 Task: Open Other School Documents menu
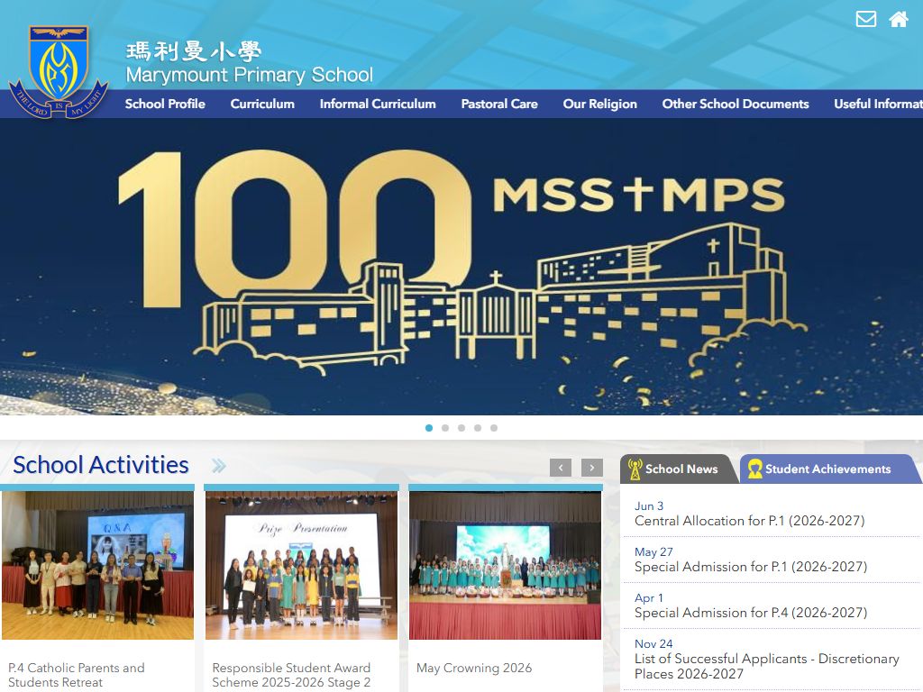click(736, 105)
